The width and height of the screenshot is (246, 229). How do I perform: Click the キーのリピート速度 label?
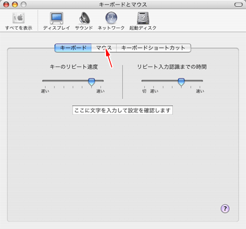[x=74, y=67]
